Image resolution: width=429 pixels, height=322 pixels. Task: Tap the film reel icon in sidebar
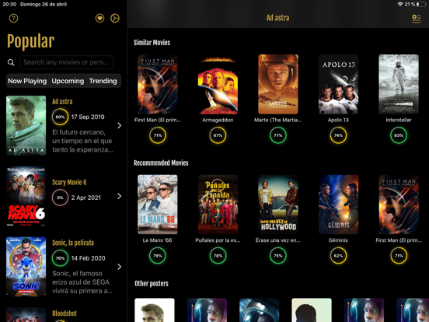pos(115,19)
